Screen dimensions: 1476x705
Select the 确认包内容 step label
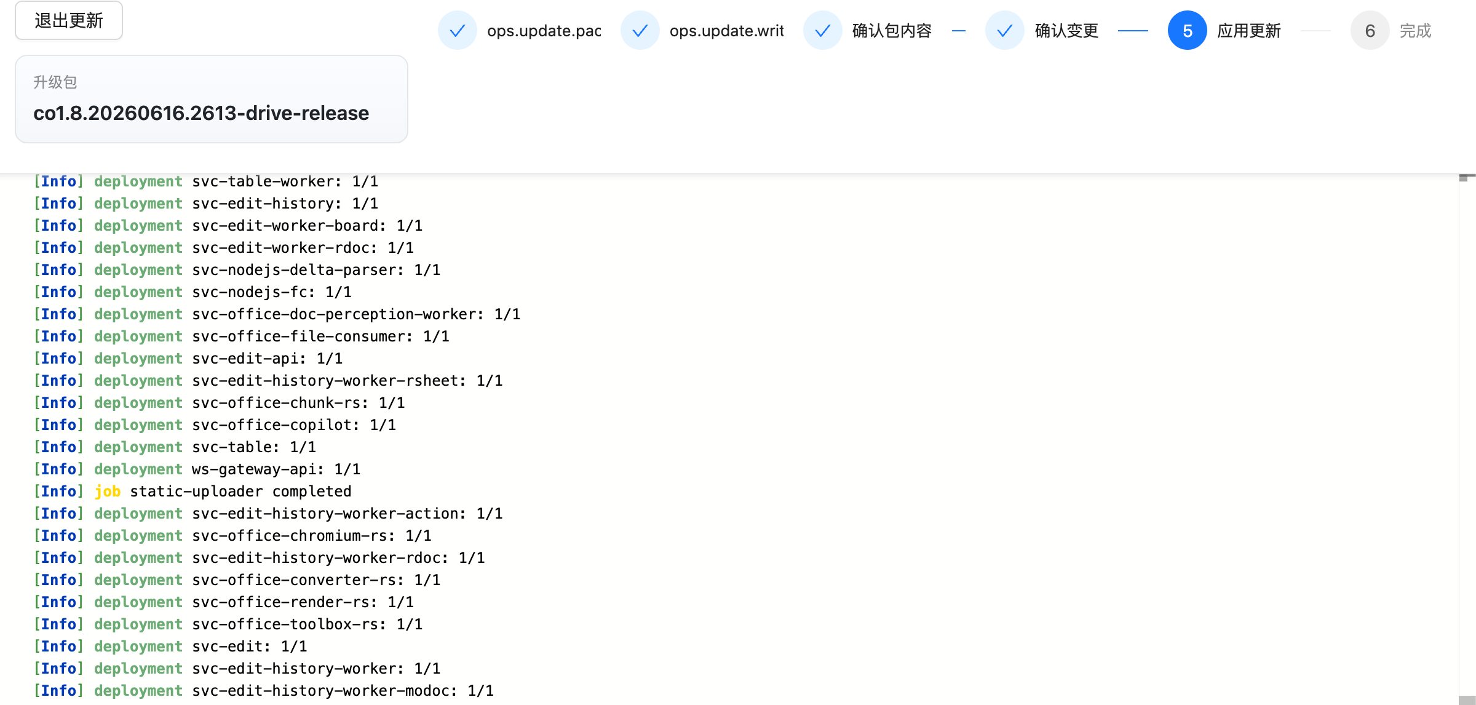click(x=892, y=31)
